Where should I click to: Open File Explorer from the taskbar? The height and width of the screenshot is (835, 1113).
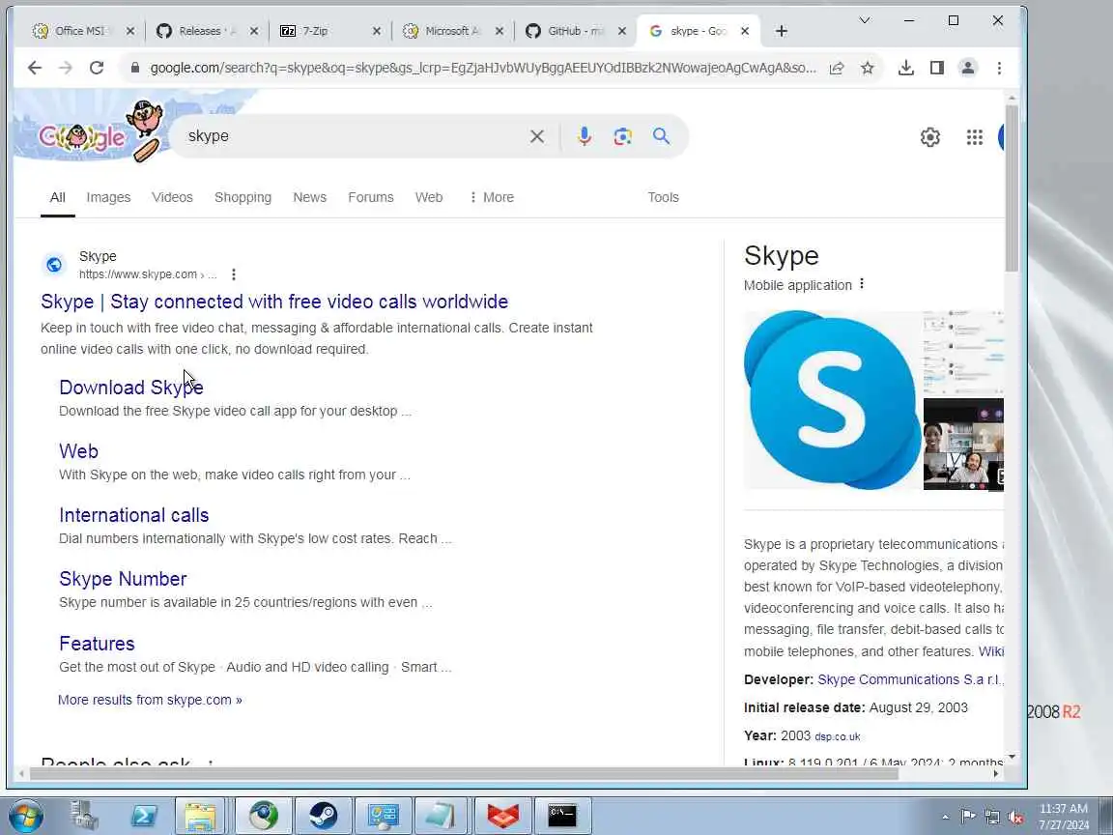coord(200,816)
